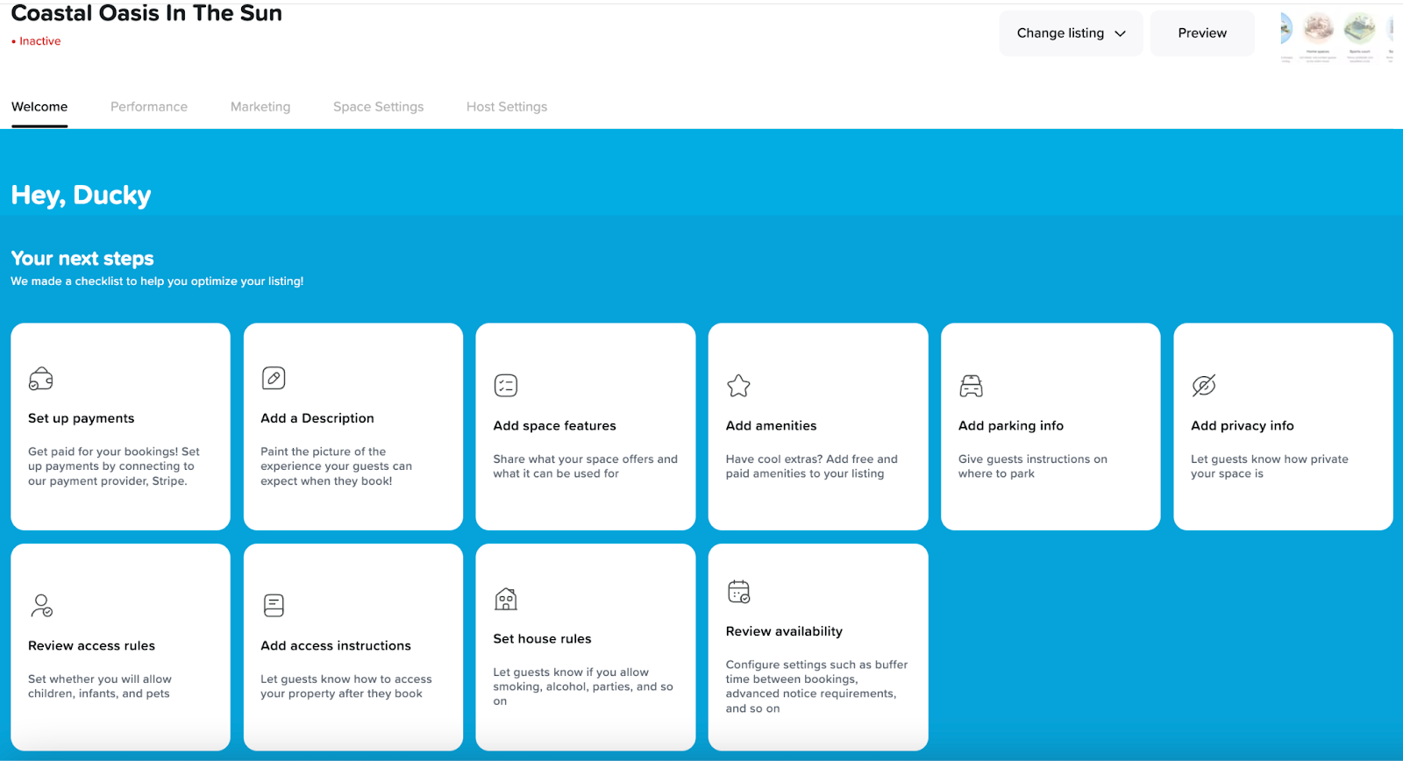
Task: Click the car icon for parking info
Action: pos(971,386)
